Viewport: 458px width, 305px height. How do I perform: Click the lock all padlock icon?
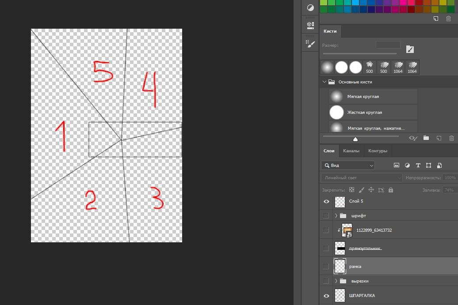click(x=391, y=190)
